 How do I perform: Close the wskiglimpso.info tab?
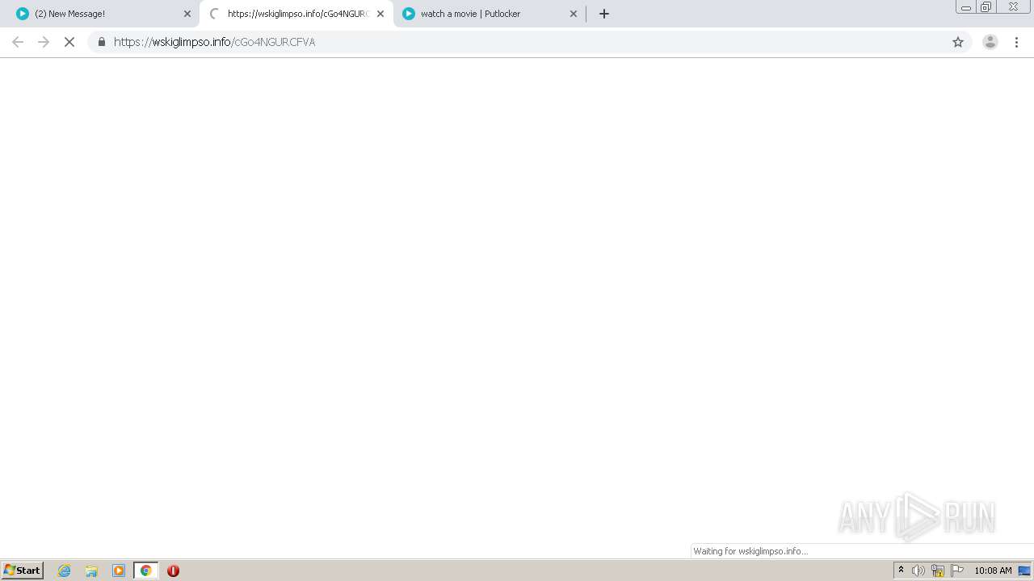click(380, 14)
